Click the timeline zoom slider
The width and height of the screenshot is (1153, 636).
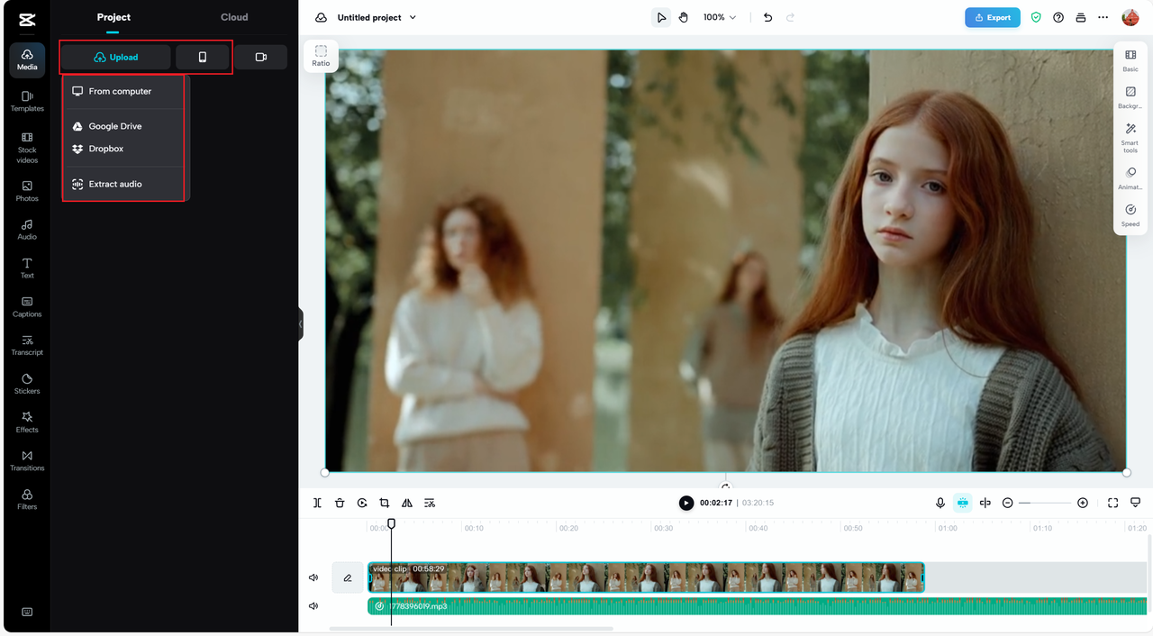coord(1045,503)
